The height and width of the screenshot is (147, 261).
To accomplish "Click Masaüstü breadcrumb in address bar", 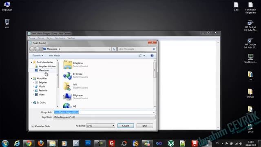I will [x=52, y=49].
